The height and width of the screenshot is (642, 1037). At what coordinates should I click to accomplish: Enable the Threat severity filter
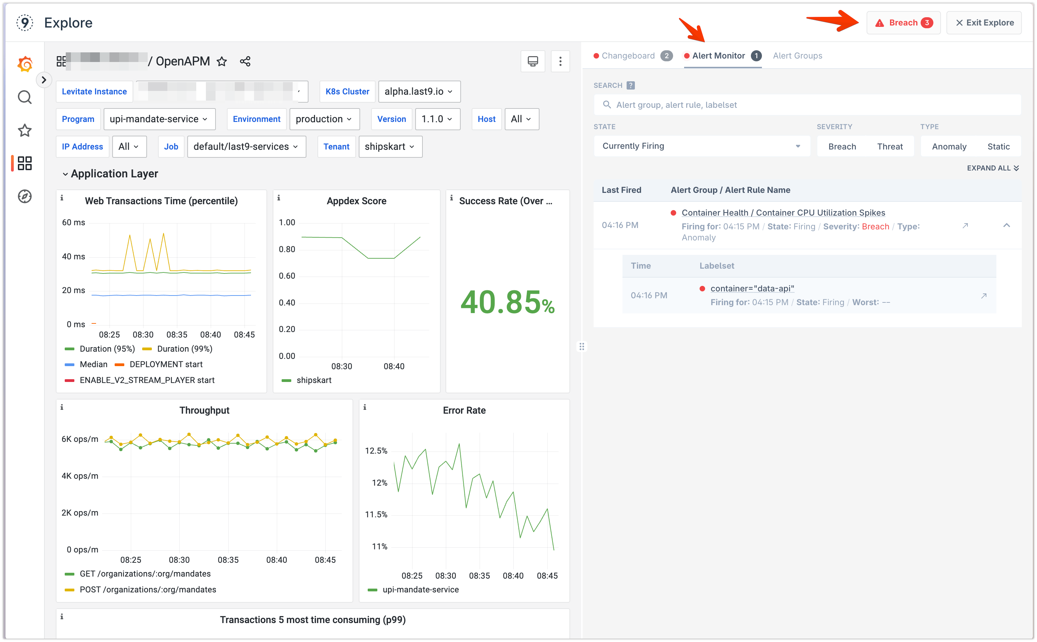[x=890, y=146]
